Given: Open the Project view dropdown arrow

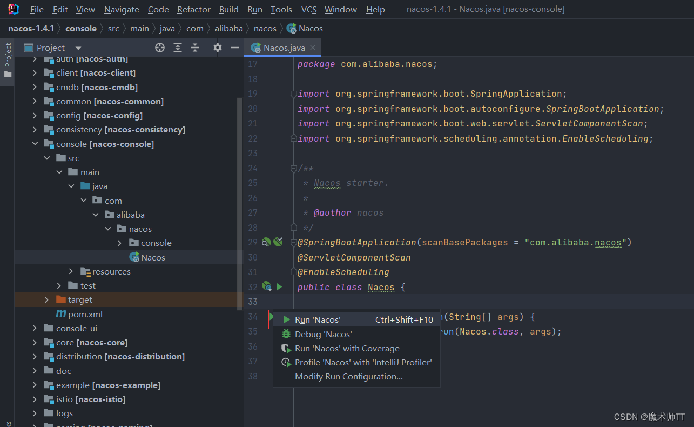Looking at the screenshot, I should coord(78,48).
